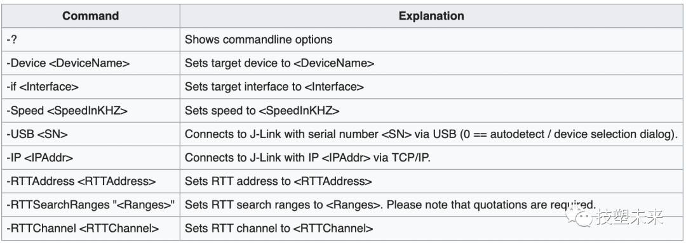
Task: Click 'Sets speed to <SpeedInKHZ>' explanation
Action: 262,110
